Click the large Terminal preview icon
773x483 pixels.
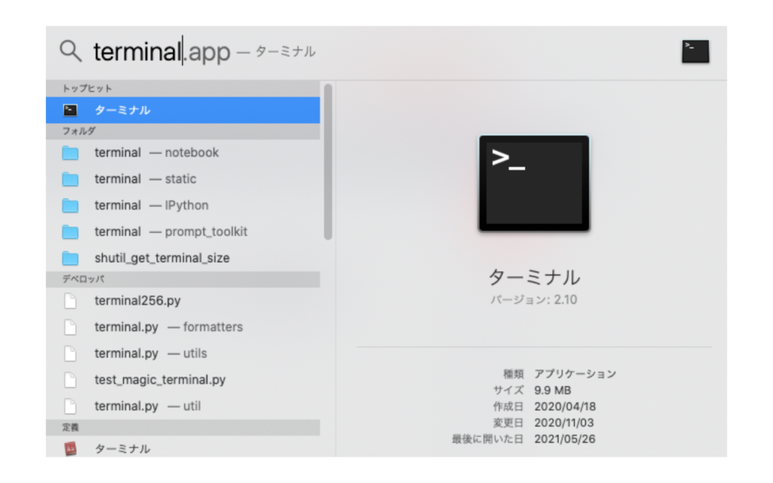(534, 183)
